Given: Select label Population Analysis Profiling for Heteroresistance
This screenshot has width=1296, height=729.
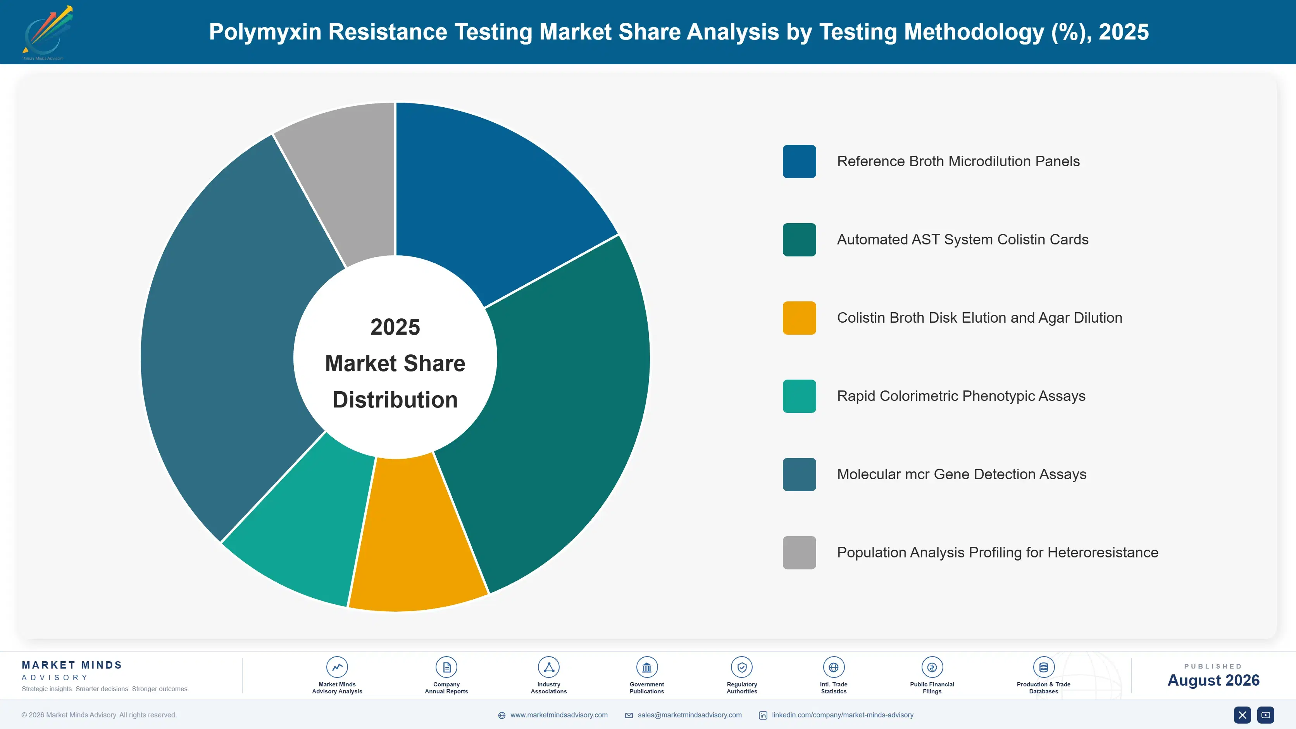Looking at the screenshot, I should point(997,552).
